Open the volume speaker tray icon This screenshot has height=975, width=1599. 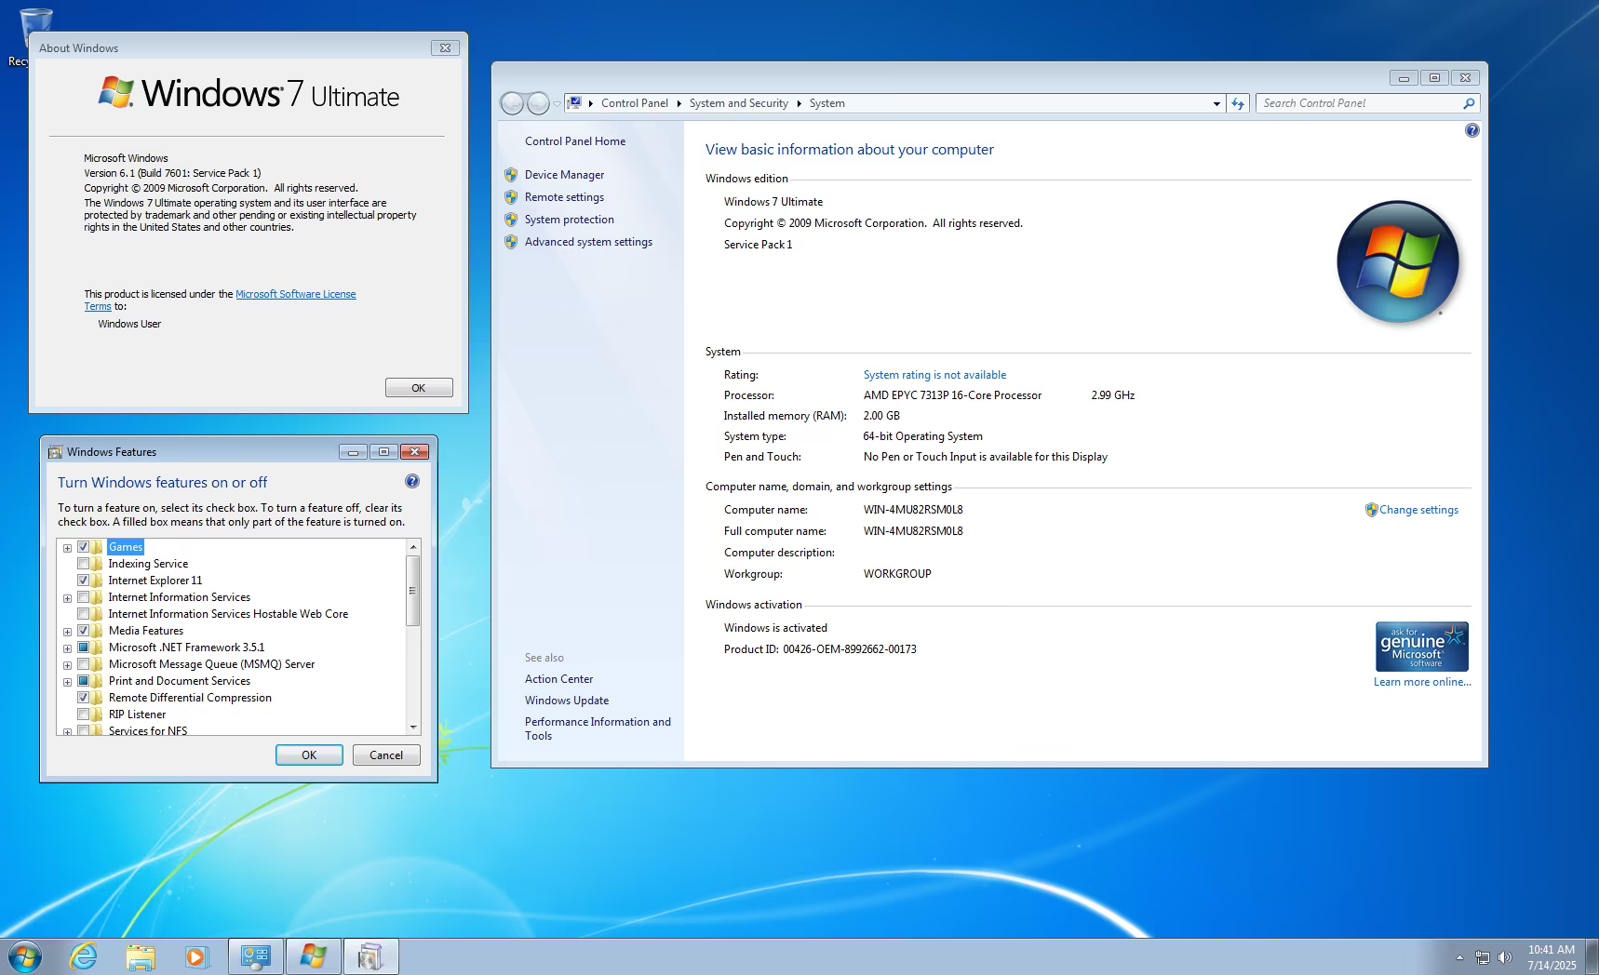pos(1505,956)
